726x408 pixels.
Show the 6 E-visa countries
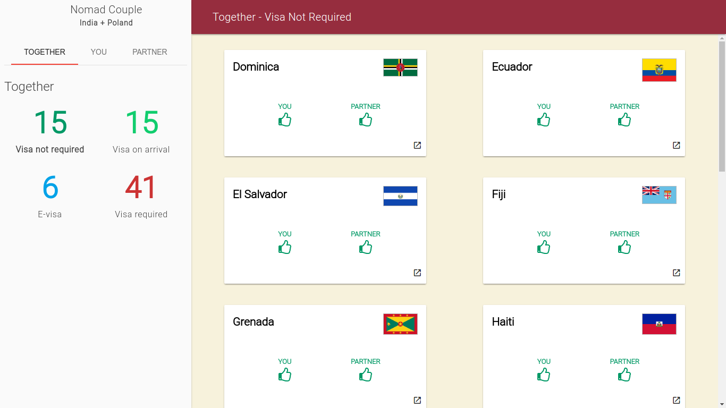coord(50,195)
